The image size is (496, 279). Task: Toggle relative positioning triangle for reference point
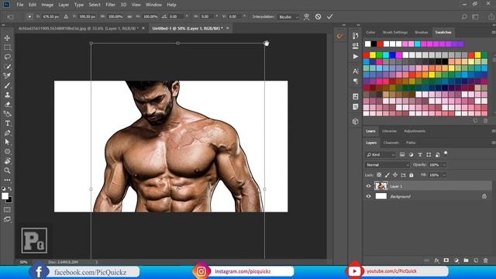point(66,16)
